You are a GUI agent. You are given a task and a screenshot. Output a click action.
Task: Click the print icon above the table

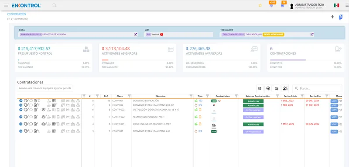click(260, 88)
